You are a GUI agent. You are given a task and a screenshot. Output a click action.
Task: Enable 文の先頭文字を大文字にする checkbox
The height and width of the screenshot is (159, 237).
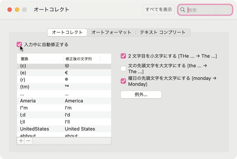pos(123,68)
